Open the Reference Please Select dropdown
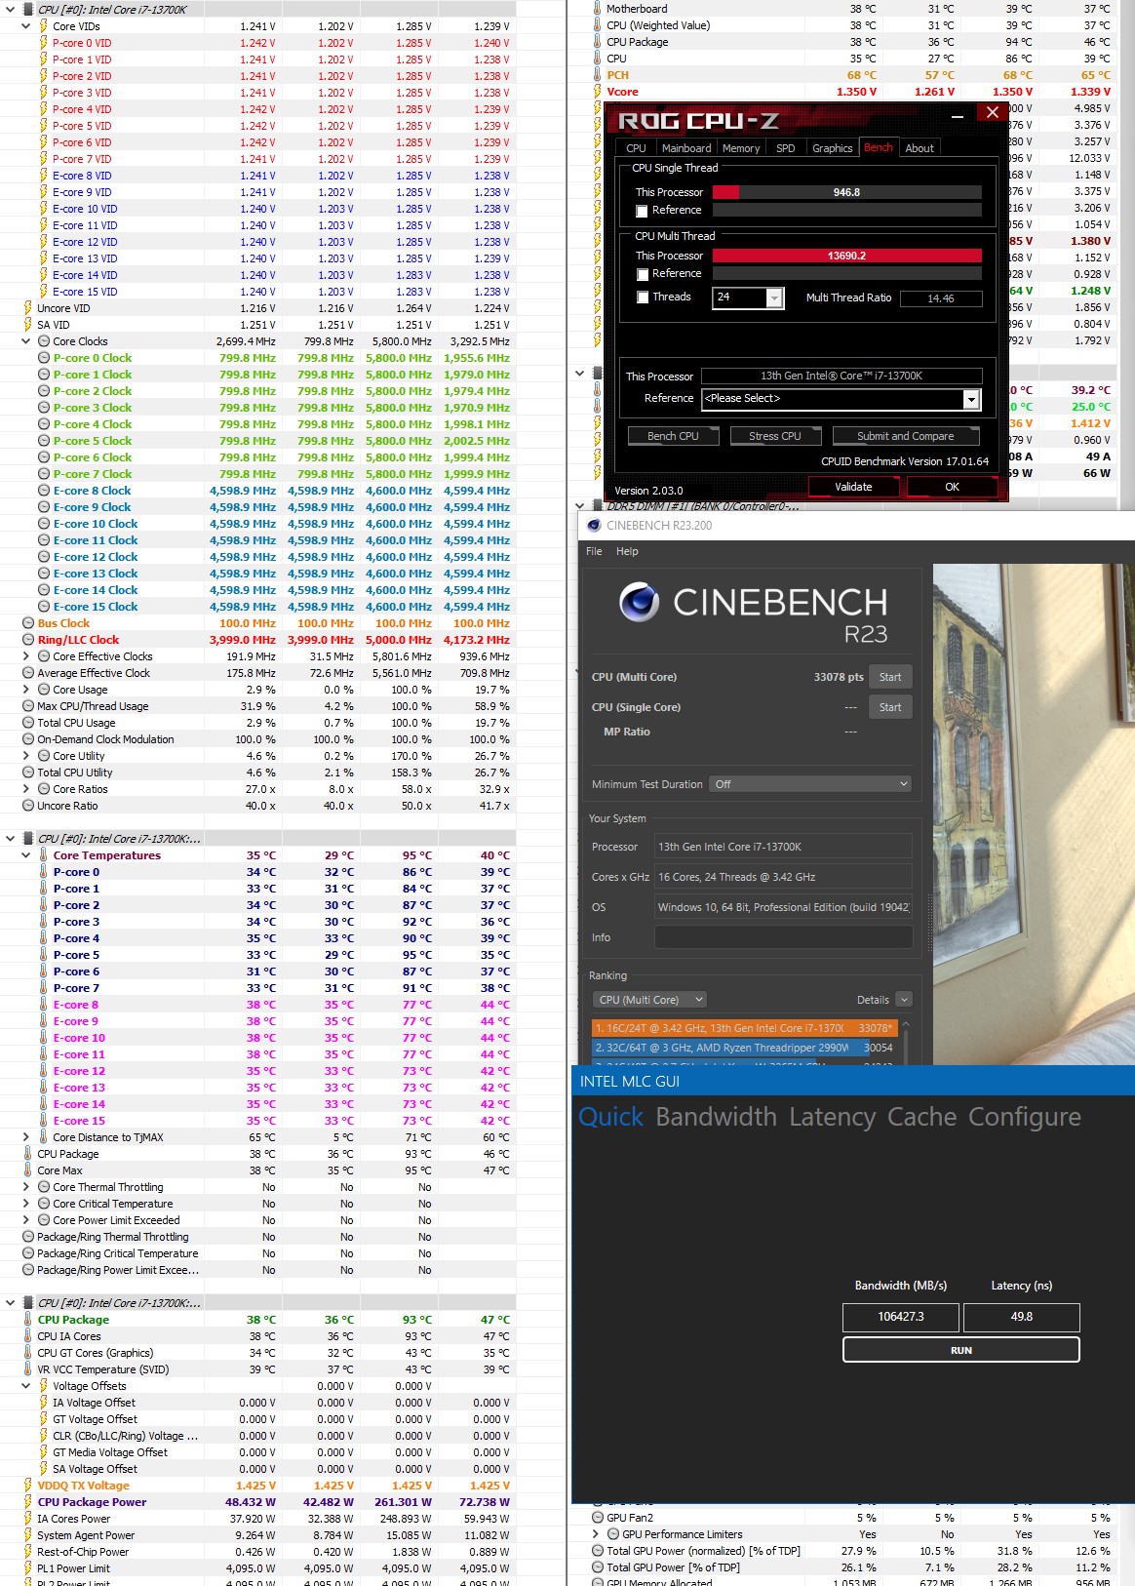The height and width of the screenshot is (1586, 1135). (970, 399)
